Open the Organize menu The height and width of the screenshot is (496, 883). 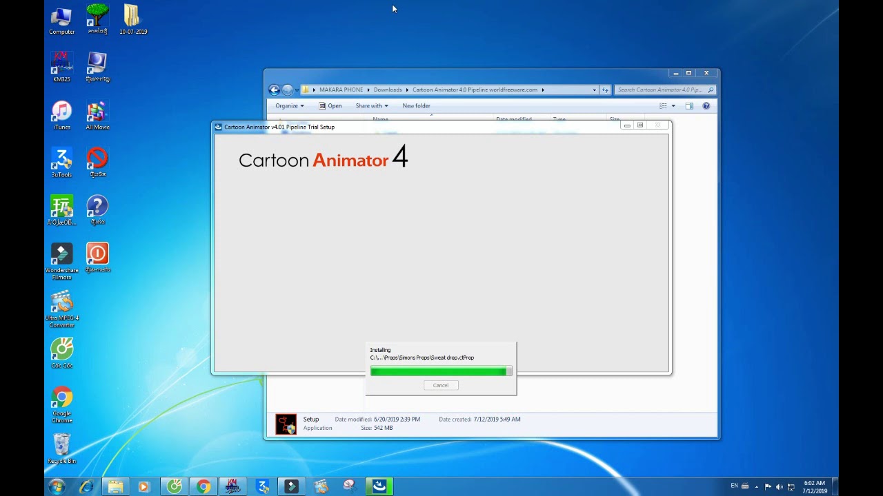pyautogui.click(x=289, y=105)
